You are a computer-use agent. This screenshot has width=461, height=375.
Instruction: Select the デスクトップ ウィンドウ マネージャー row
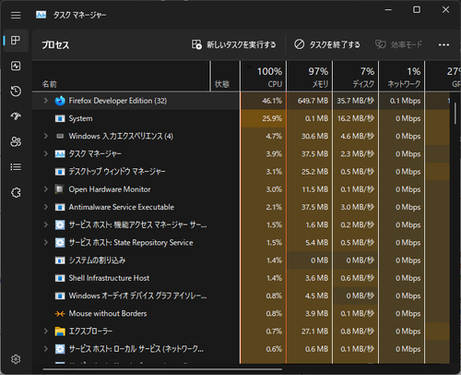click(241, 172)
